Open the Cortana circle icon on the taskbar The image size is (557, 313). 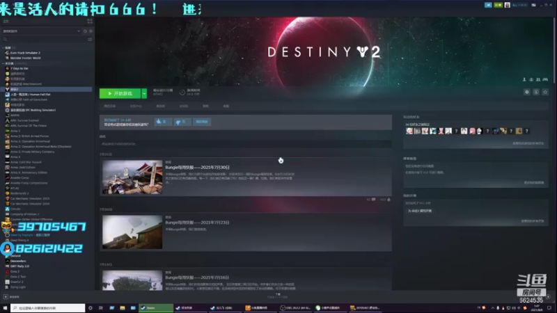[x=91, y=308]
